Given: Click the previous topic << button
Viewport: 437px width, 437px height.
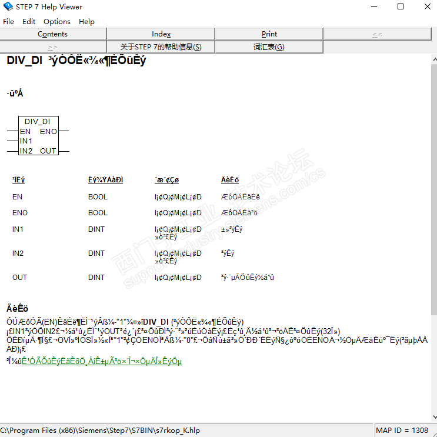Looking at the screenshot, I should coord(378,34).
